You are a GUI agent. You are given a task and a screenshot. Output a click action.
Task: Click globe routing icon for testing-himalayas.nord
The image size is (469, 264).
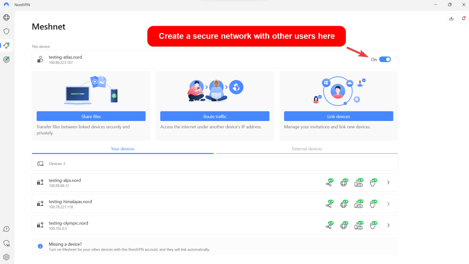click(344, 204)
